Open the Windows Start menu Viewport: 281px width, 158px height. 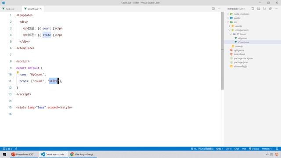tap(4, 154)
